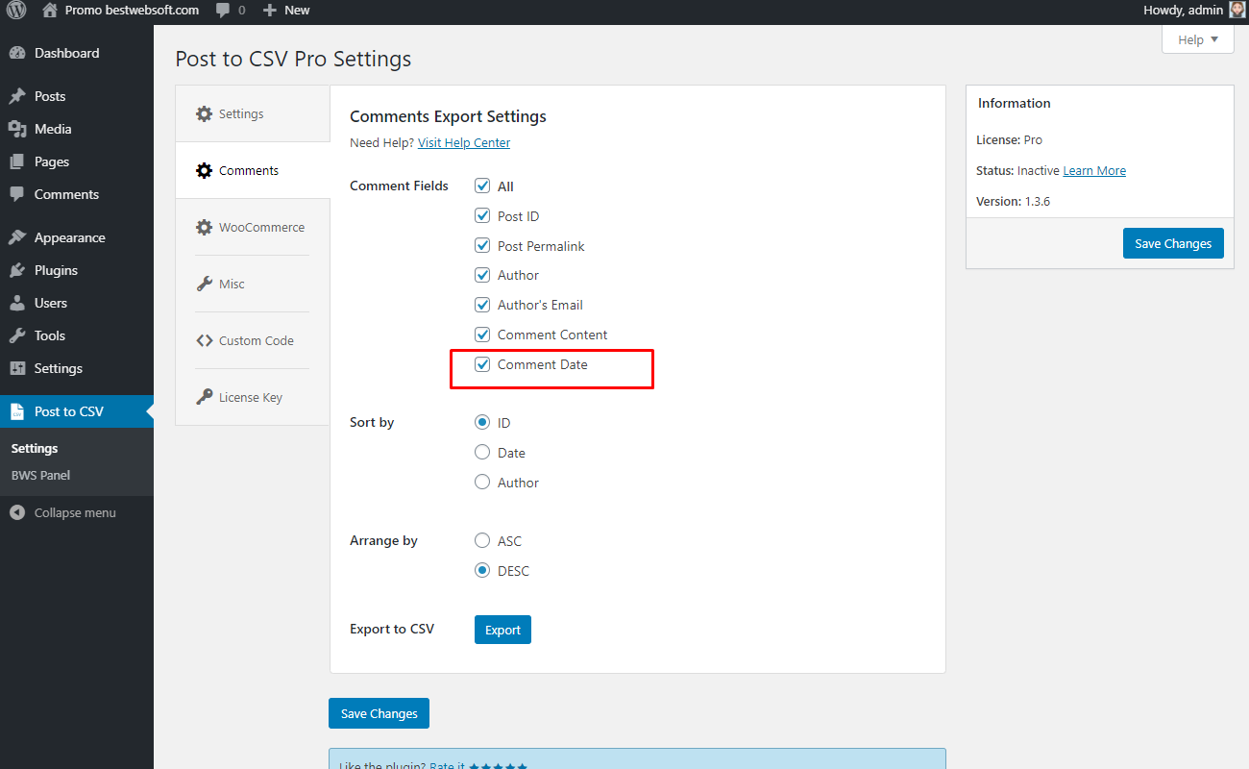Uncheck the Post Permalink checkbox
The image size is (1249, 769).
pos(482,246)
